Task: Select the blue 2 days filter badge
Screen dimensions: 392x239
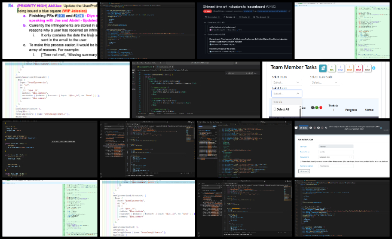Action: coord(341,68)
